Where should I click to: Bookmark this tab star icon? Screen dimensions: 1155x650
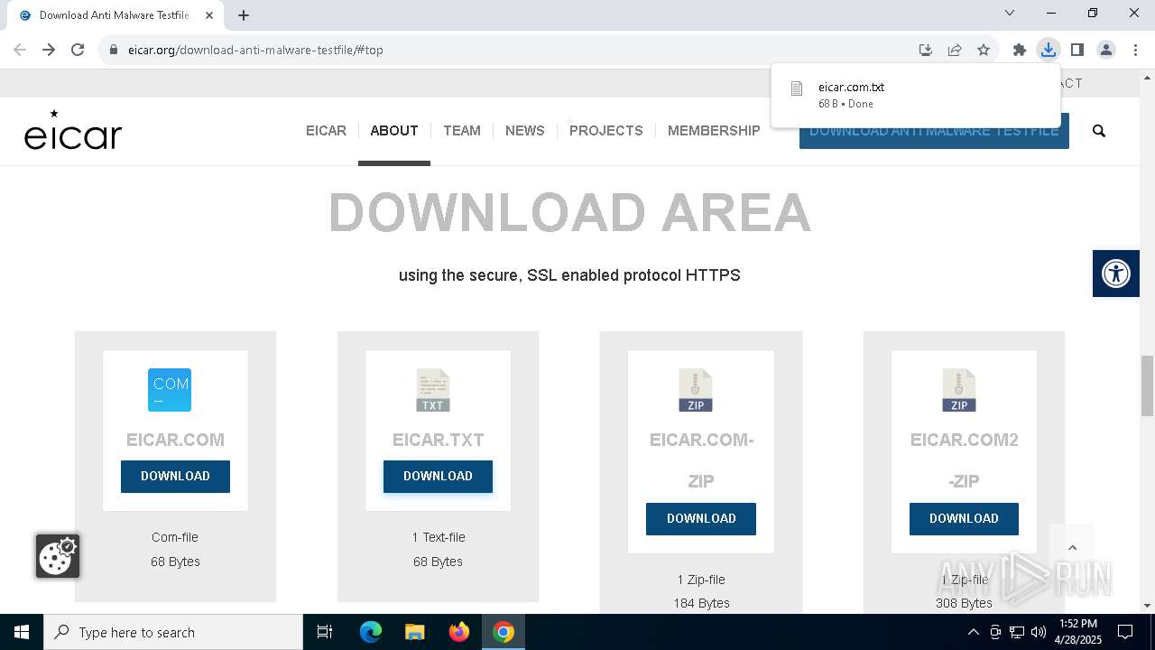tap(984, 50)
